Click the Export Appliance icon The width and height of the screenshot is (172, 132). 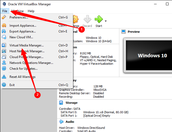(x=4, y=31)
